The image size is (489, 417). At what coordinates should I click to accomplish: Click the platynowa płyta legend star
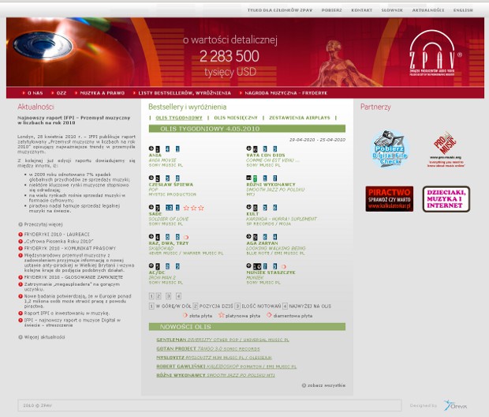[x=222, y=315]
